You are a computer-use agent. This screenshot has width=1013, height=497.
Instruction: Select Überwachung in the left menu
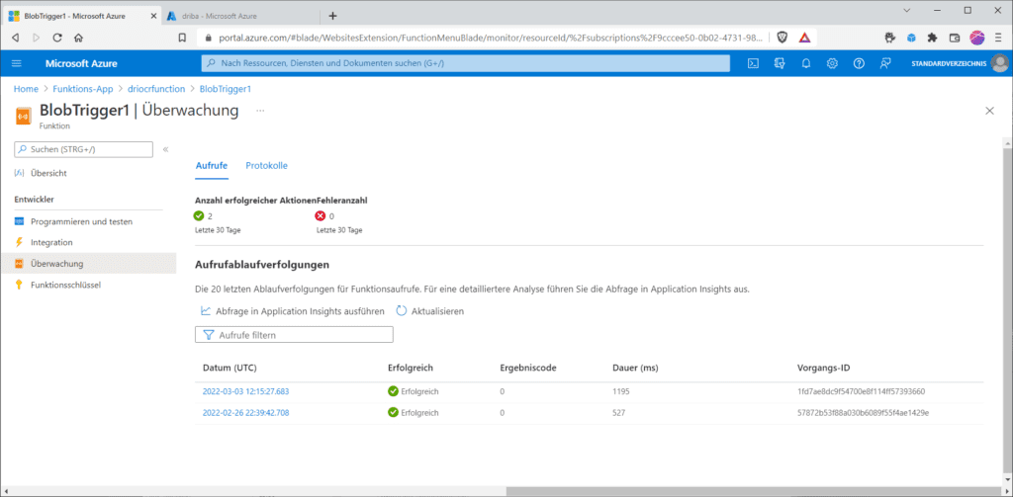[88, 264]
